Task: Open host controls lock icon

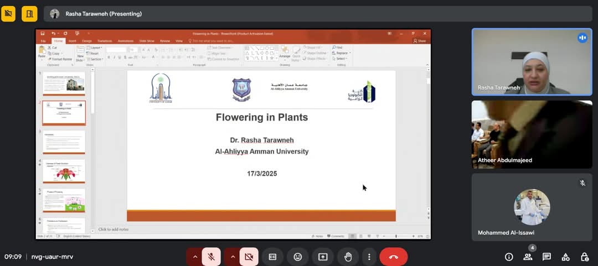Action: tap(584, 257)
